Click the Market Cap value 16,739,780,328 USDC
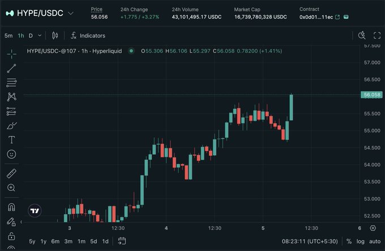The width and height of the screenshot is (385, 251). tap(260, 17)
